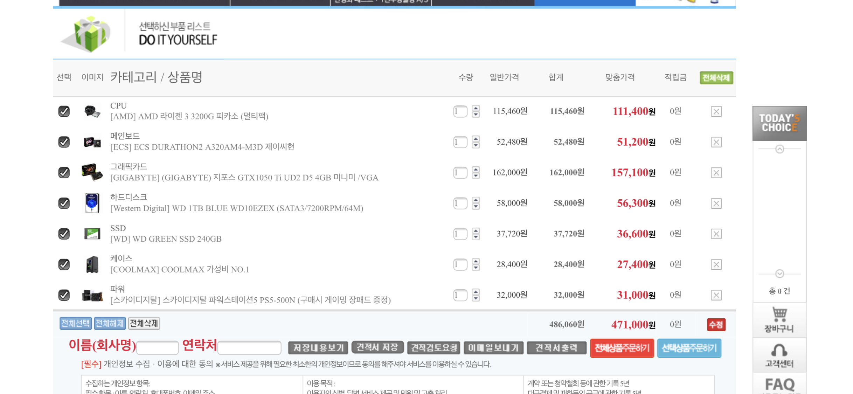Remove WD GREEN SSD using X icon
The height and width of the screenshot is (394, 853).
tap(716, 234)
